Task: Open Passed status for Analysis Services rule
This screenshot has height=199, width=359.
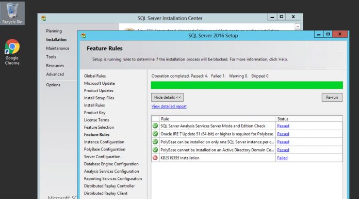Action: pyautogui.click(x=283, y=126)
